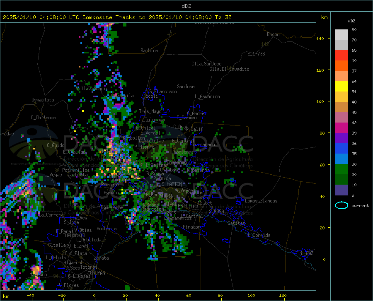Image resolution: width=373 pixels, height=301 pixels.
Task: Select the mauve 45-42 dBZ legend swatch
Action: coord(342,118)
